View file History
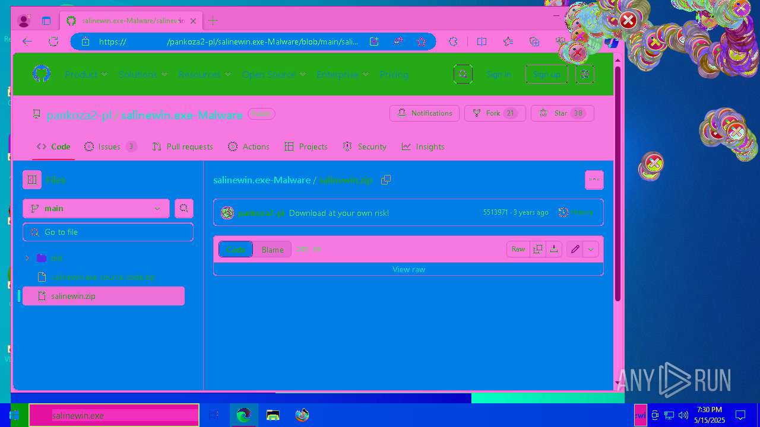The image size is (760, 427). tap(576, 212)
